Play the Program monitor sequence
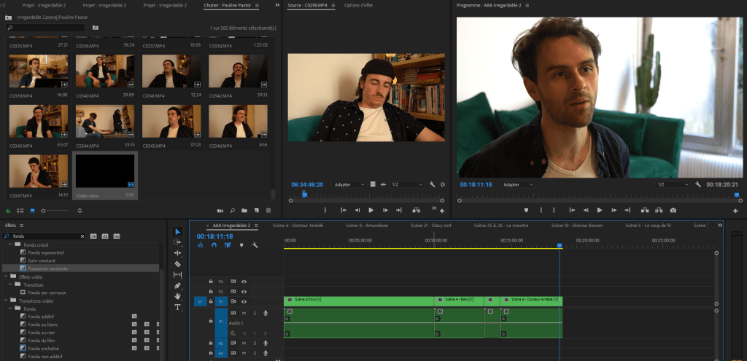 point(600,210)
